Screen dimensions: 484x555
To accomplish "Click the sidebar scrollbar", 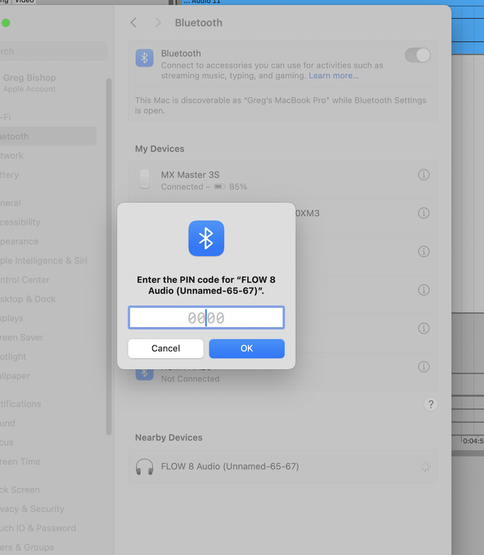I will [x=109, y=256].
